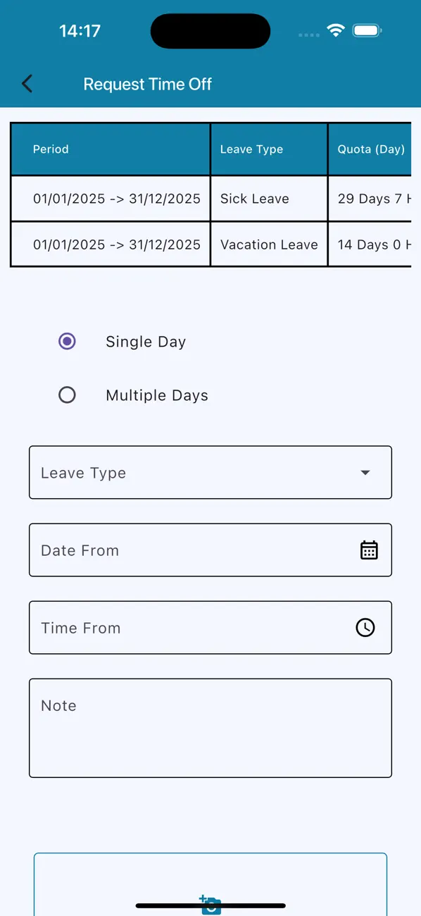The width and height of the screenshot is (421, 916).
Task: Open the calendar picker in Date From field
Action: 369,550
